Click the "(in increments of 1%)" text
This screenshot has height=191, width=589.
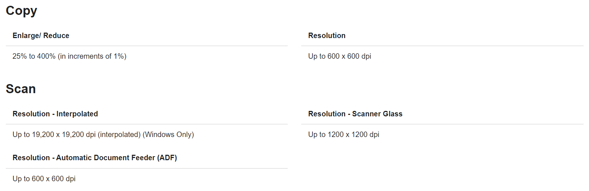[92, 56]
